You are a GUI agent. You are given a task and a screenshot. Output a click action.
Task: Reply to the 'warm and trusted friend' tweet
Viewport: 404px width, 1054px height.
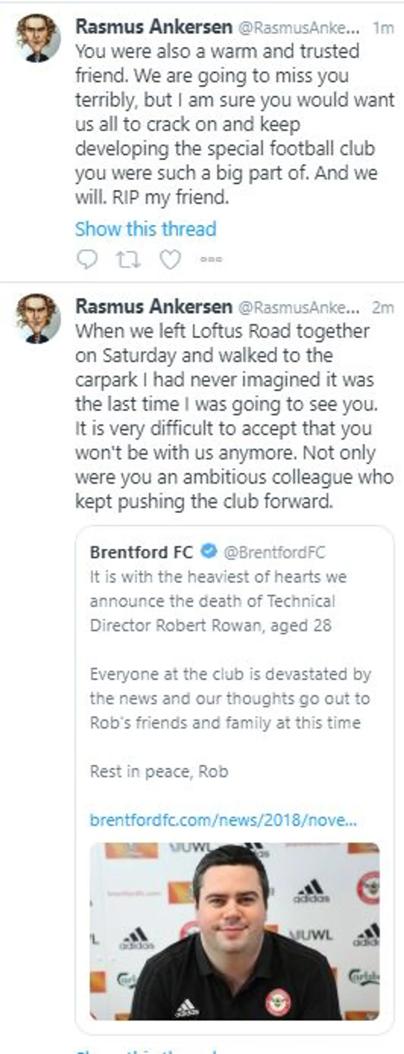87,259
